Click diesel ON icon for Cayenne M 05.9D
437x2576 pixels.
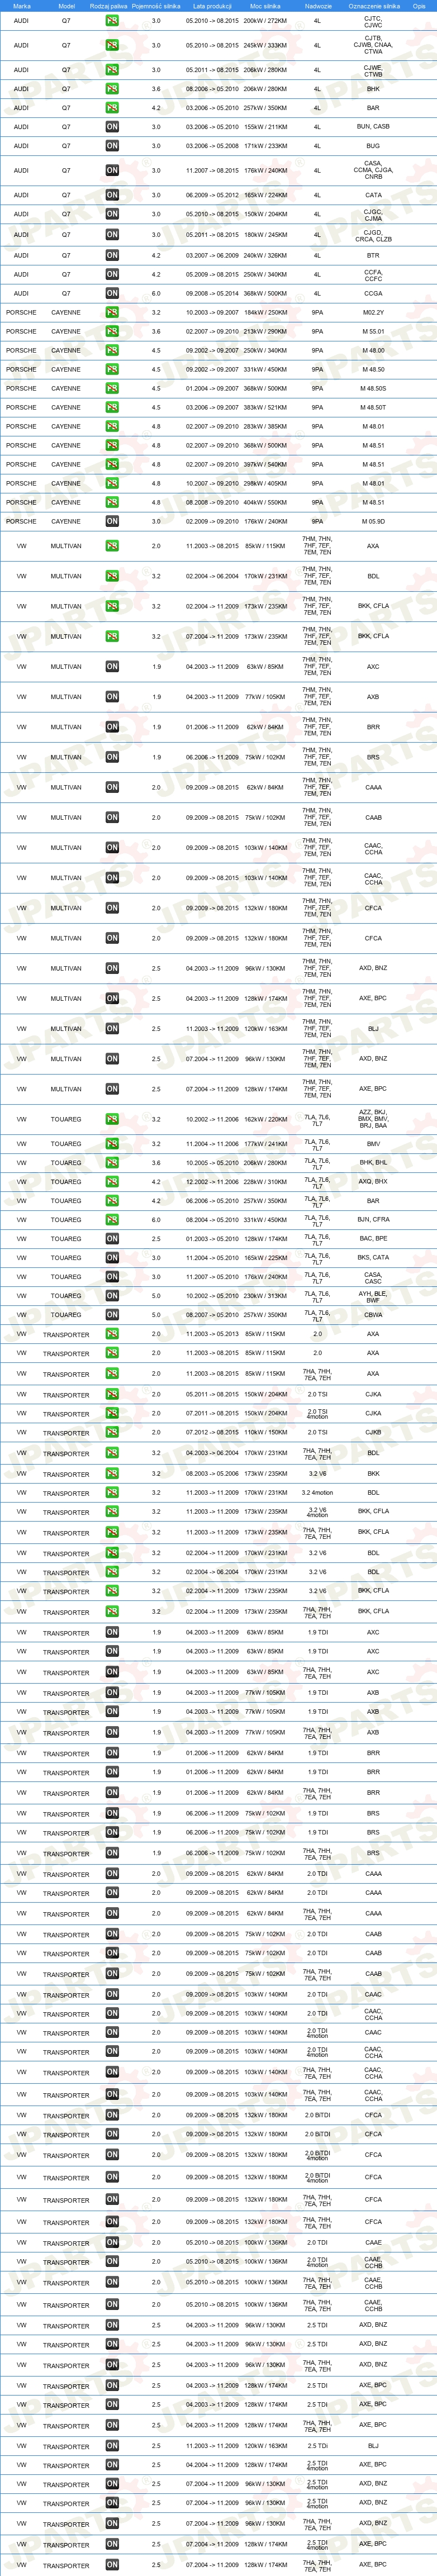[112, 521]
